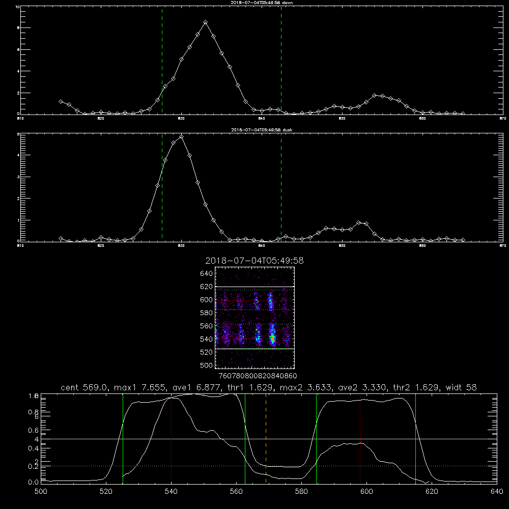This screenshot has height=509, width=509.
Task: Click the right green dashed line in the dusk plot
Action: point(281,188)
